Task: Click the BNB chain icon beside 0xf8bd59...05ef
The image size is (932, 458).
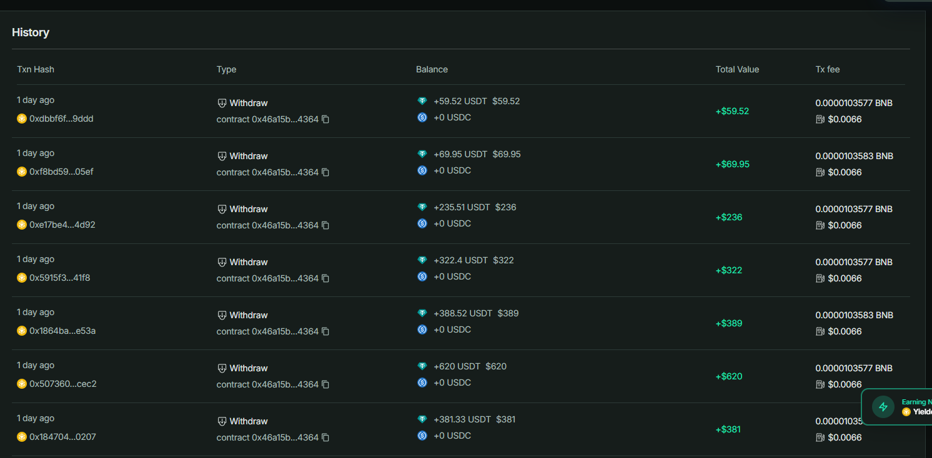Action: click(22, 172)
